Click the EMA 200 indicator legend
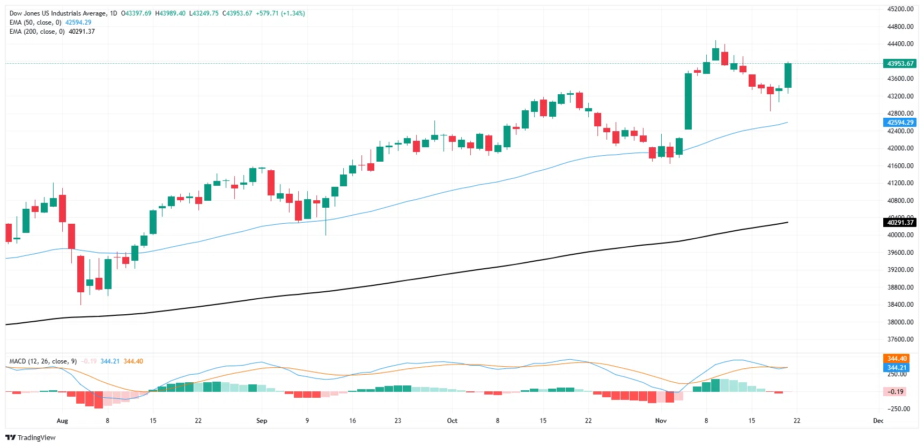 point(37,32)
